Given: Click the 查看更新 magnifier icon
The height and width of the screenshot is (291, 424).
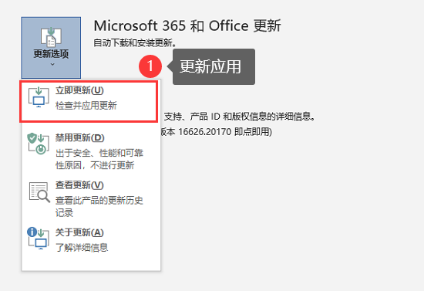Looking at the screenshot, I should (x=39, y=192).
